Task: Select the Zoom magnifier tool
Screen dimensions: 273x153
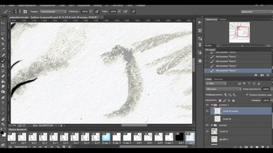Action: [3, 124]
